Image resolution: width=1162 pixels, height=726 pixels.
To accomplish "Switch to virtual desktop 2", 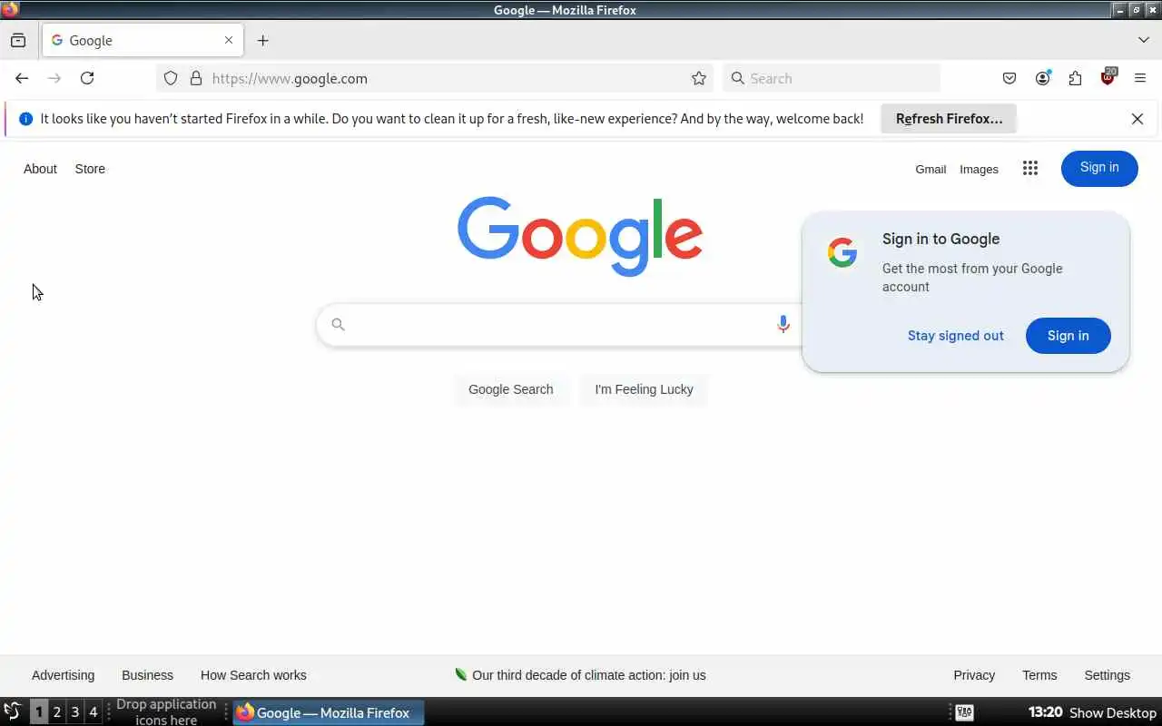I will pos(57,712).
